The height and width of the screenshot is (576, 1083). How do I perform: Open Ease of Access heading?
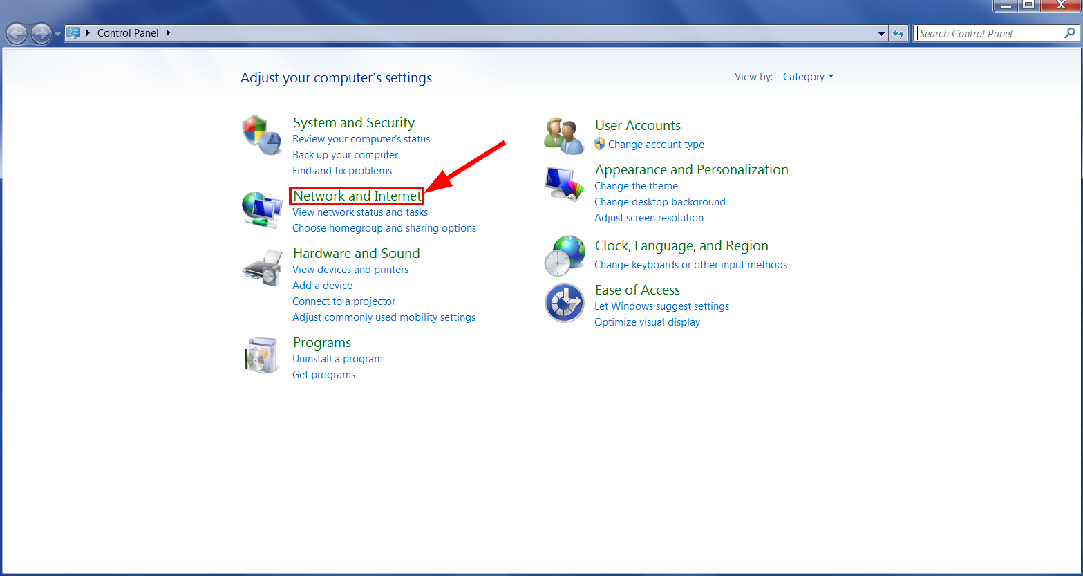pyautogui.click(x=637, y=290)
